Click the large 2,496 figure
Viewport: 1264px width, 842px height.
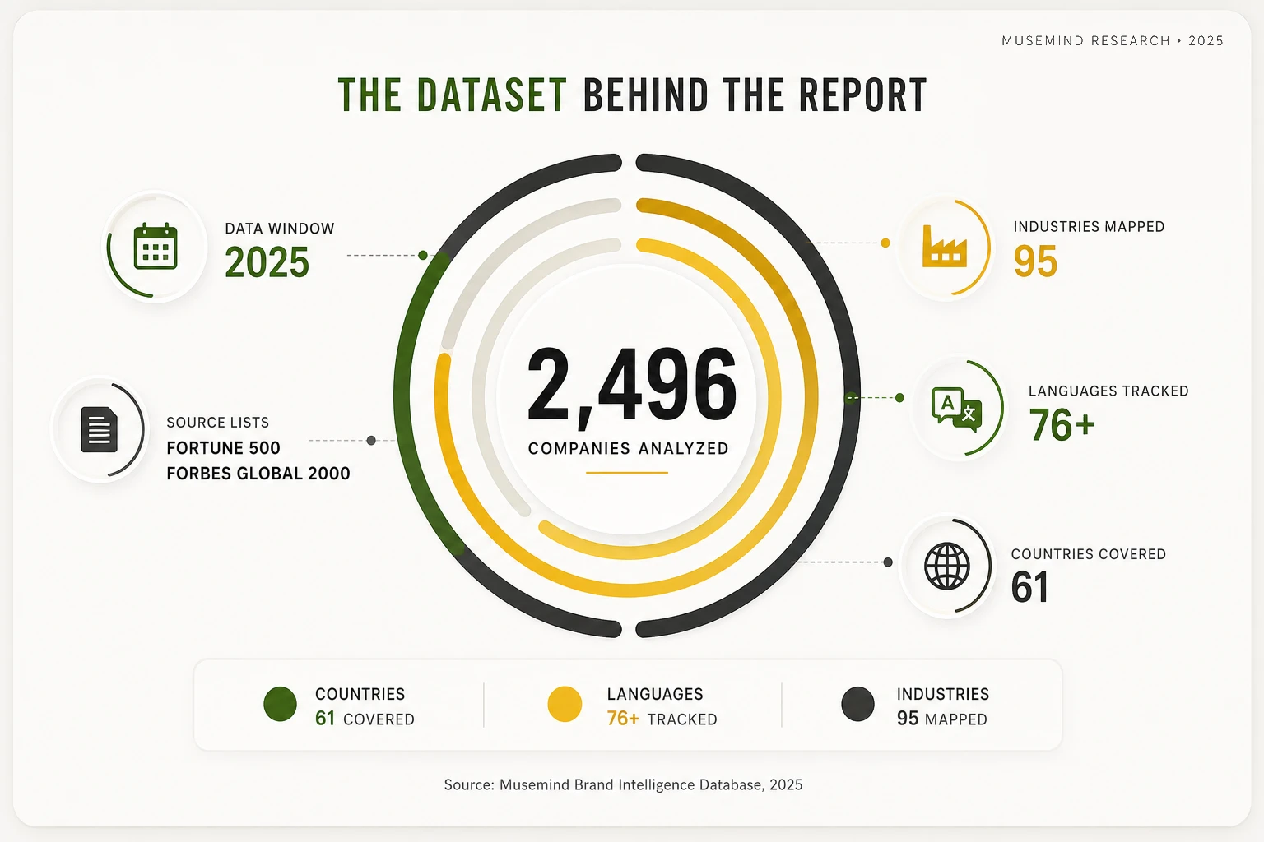coord(631,385)
